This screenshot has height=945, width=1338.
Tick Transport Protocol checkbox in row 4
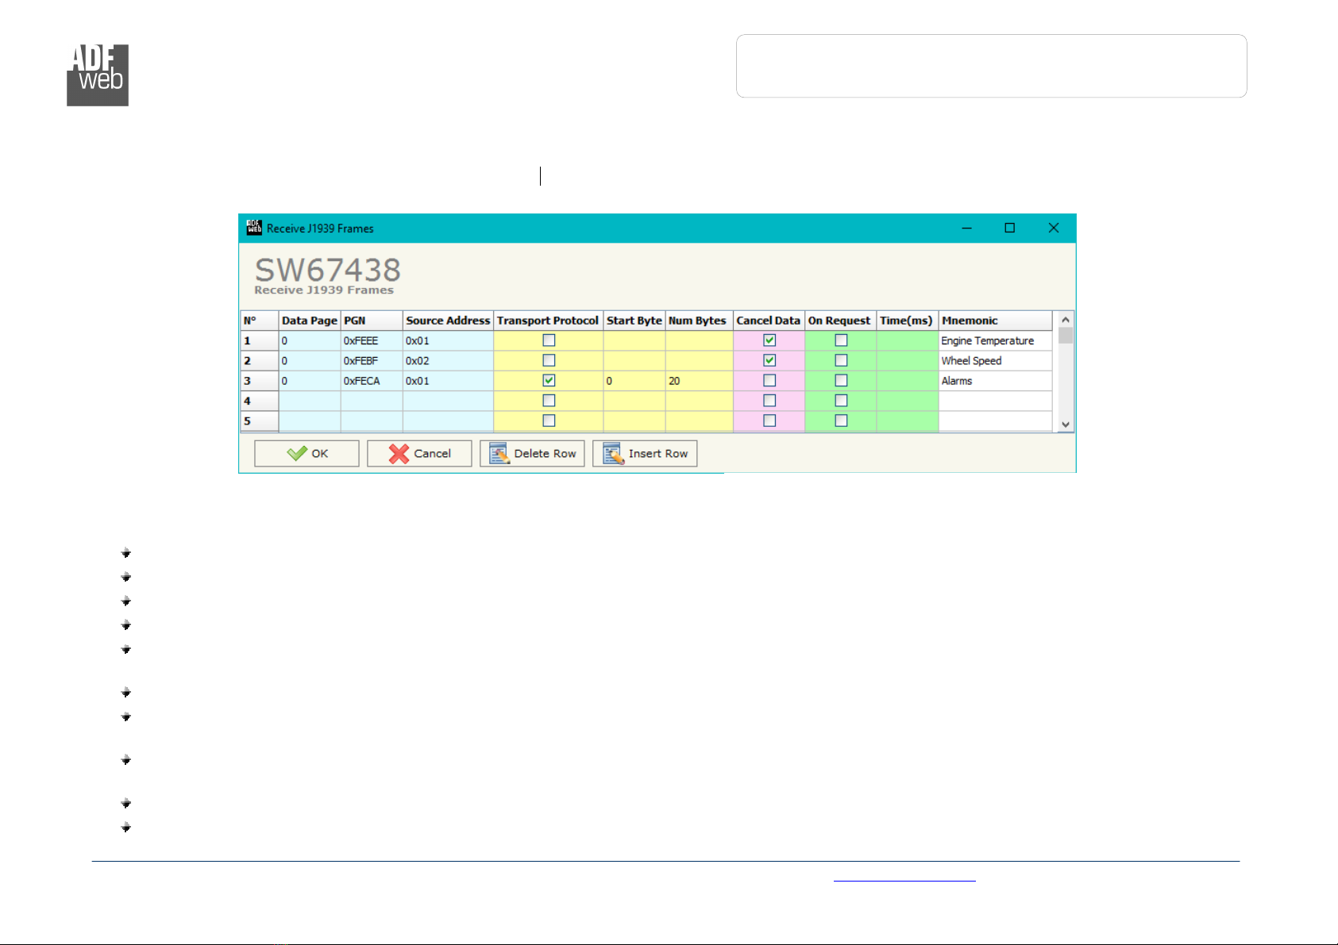point(549,401)
